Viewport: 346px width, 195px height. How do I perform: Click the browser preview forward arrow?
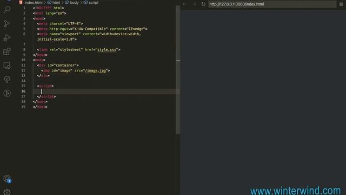[194, 4]
